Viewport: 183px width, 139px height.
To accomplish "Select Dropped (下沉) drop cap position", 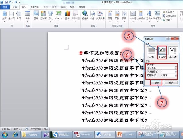I will [162, 52].
